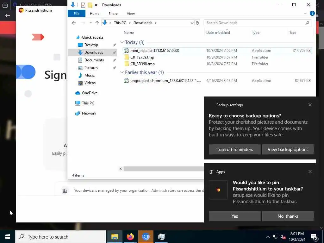
Task: Open the taskbar clock and date
Action: point(297,237)
